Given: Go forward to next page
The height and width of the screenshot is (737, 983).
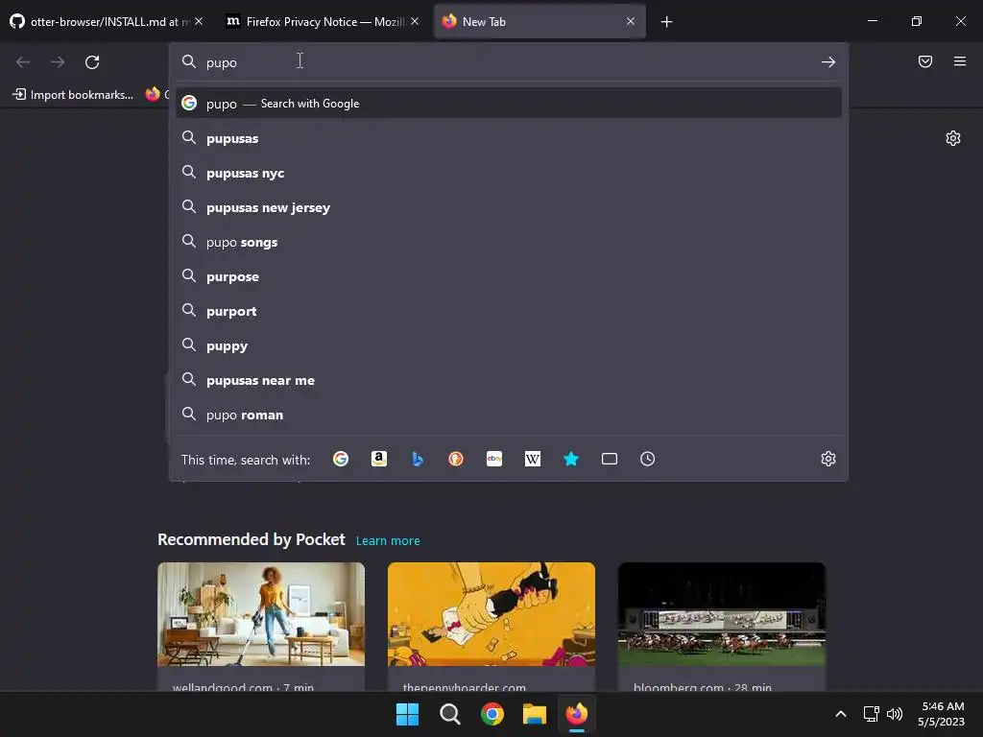Looking at the screenshot, I should click(x=58, y=62).
